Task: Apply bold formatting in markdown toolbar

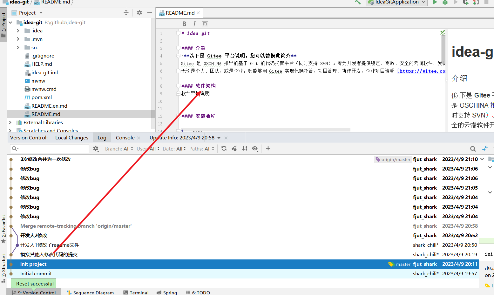Action: tap(184, 24)
